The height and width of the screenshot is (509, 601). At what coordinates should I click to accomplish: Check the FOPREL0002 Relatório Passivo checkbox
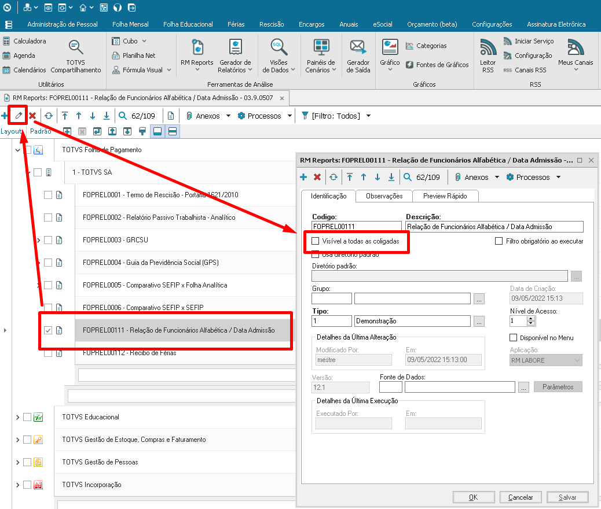[x=48, y=217]
